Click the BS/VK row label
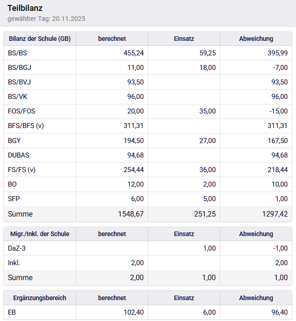The image size is (296, 321). pos(18,97)
